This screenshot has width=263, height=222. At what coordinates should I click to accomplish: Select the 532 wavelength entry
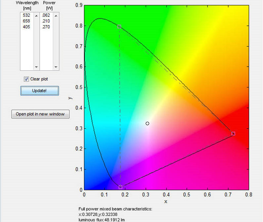[26, 15]
